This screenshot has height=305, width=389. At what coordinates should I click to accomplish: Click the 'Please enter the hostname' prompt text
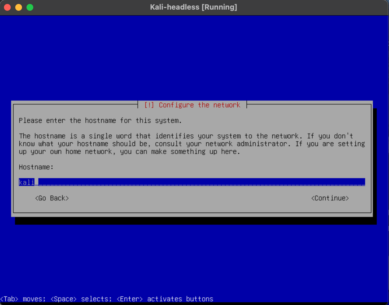point(100,121)
